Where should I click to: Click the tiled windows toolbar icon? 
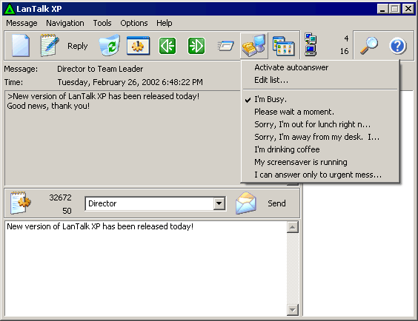tap(283, 47)
